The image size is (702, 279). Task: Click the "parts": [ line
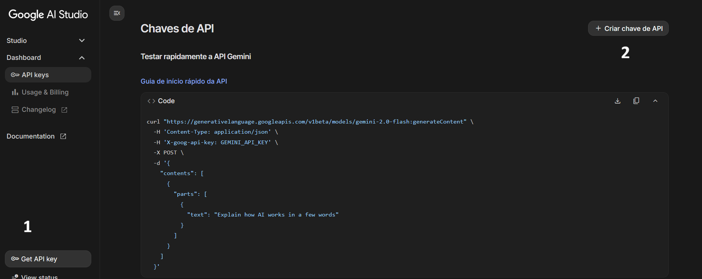pos(190,194)
